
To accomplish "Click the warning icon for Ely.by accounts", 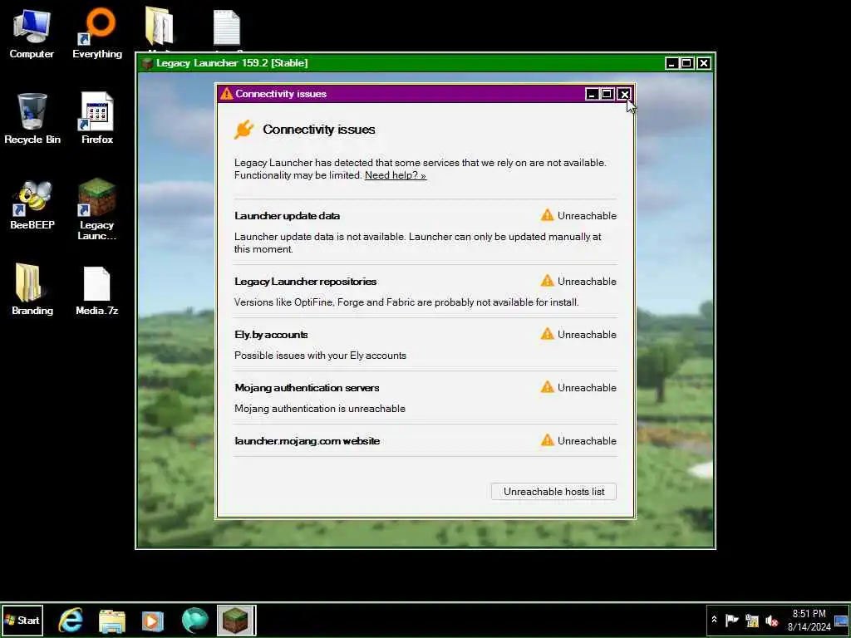I will 547,334.
